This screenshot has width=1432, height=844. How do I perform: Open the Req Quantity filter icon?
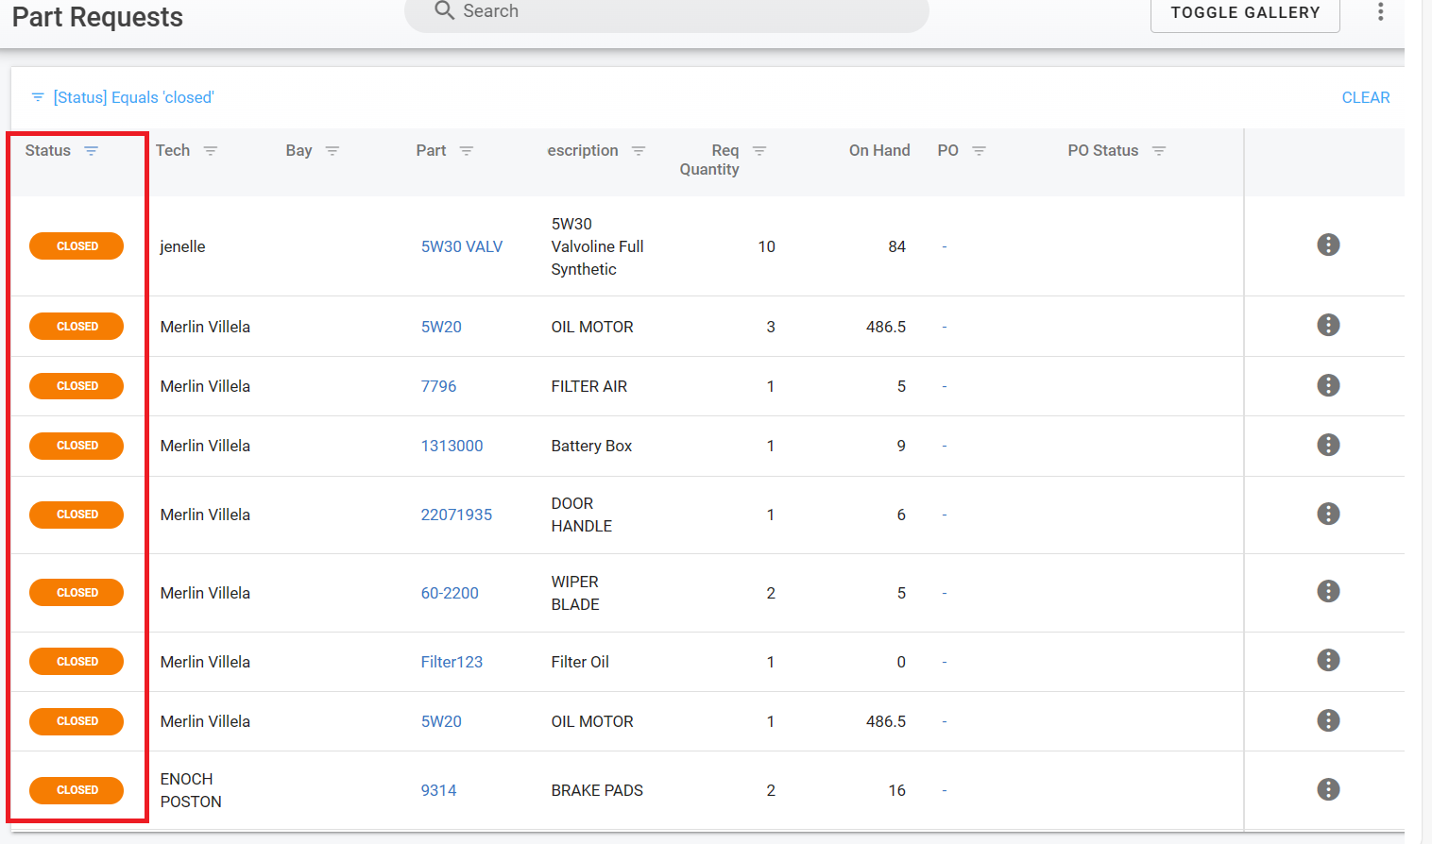[x=759, y=151]
